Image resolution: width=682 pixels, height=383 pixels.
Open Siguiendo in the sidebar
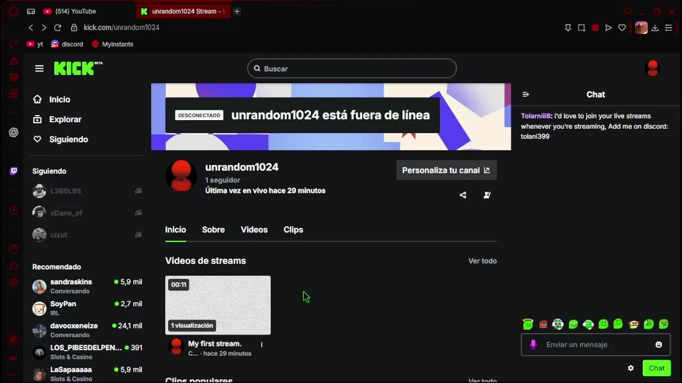tap(60, 139)
